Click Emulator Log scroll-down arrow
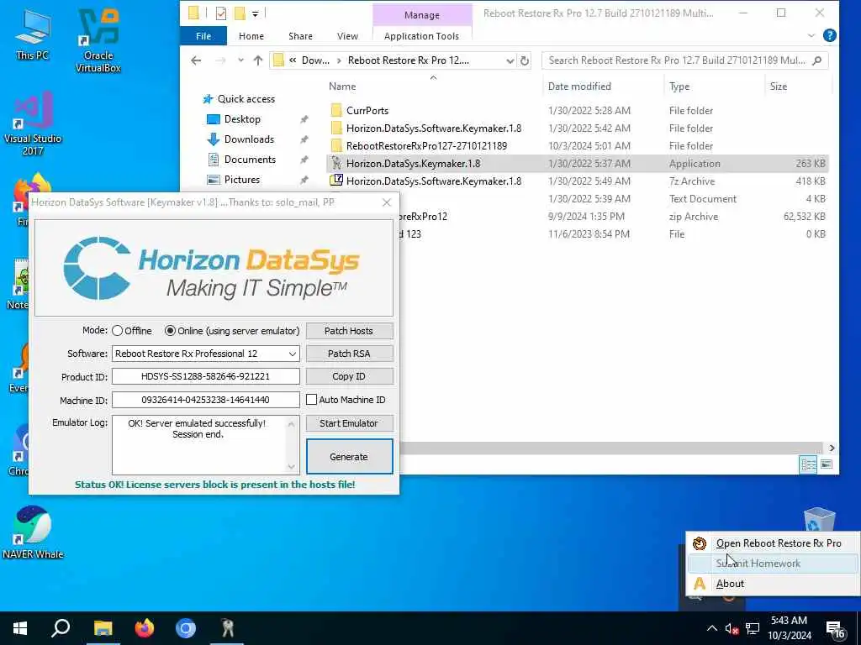861x645 pixels. click(292, 467)
